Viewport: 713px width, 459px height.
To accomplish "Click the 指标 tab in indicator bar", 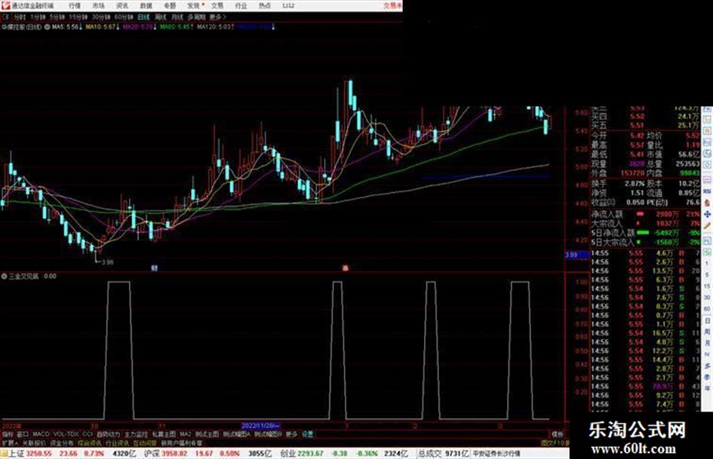I will click(8, 434).
